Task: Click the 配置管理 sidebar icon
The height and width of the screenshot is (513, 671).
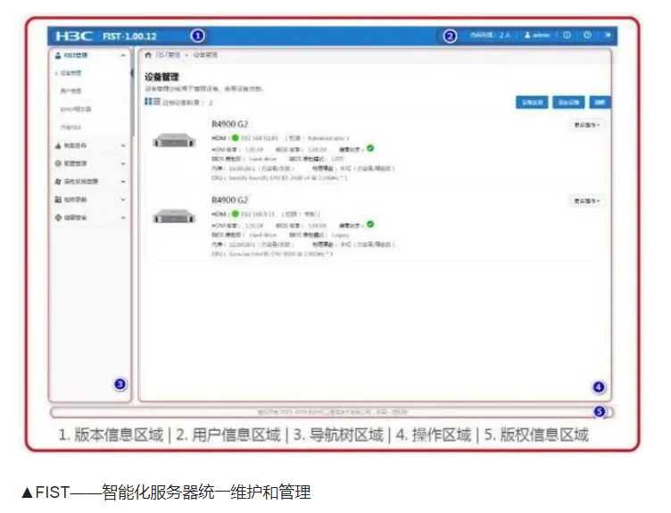Action: 58,163
